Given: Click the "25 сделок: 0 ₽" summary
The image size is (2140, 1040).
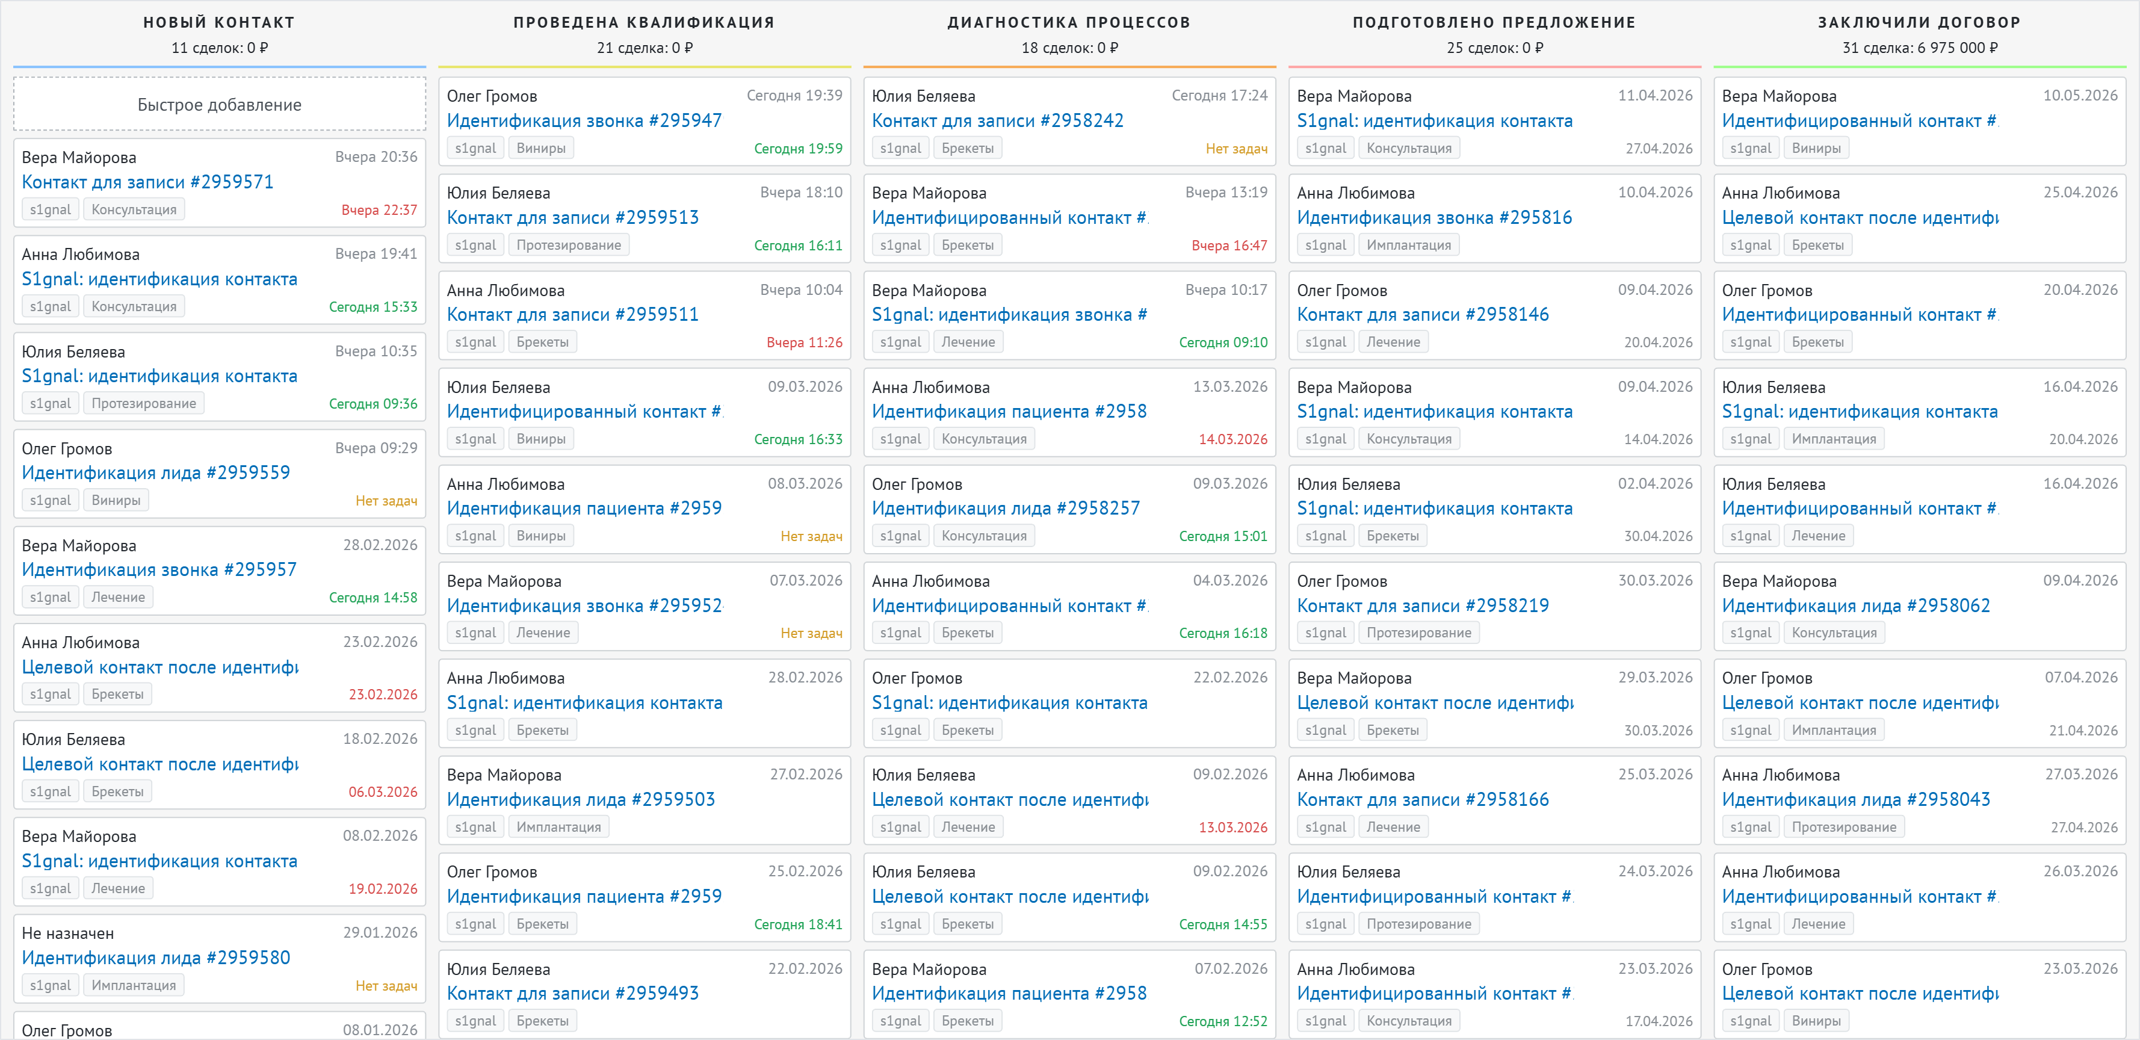Looking at the screenshot, I should click(1495, 48).
